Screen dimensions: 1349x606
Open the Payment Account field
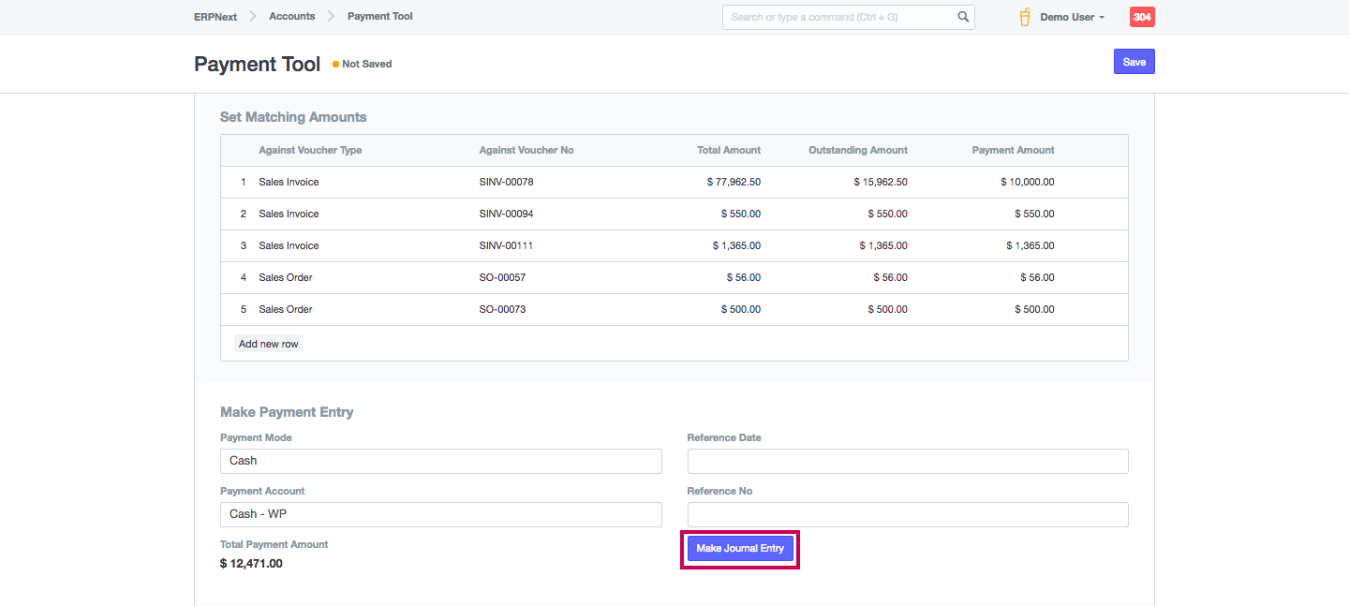(x=440, y=514)
